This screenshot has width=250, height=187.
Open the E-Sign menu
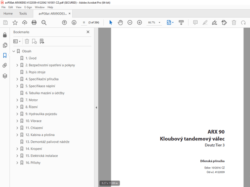28,7
